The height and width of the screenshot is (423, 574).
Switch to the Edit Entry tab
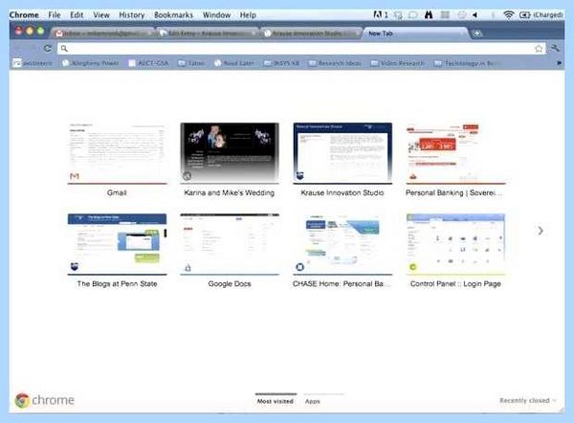coord(208,33)
